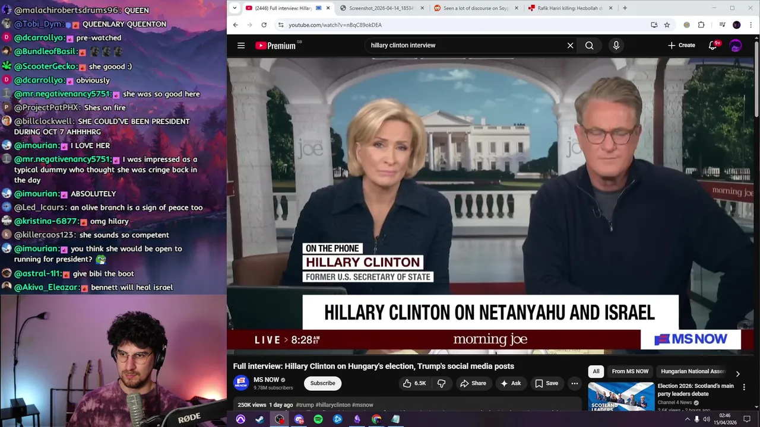Click the Ask button under video
The height and width of the screenshot is (427, 760).
tap(511, 383)
